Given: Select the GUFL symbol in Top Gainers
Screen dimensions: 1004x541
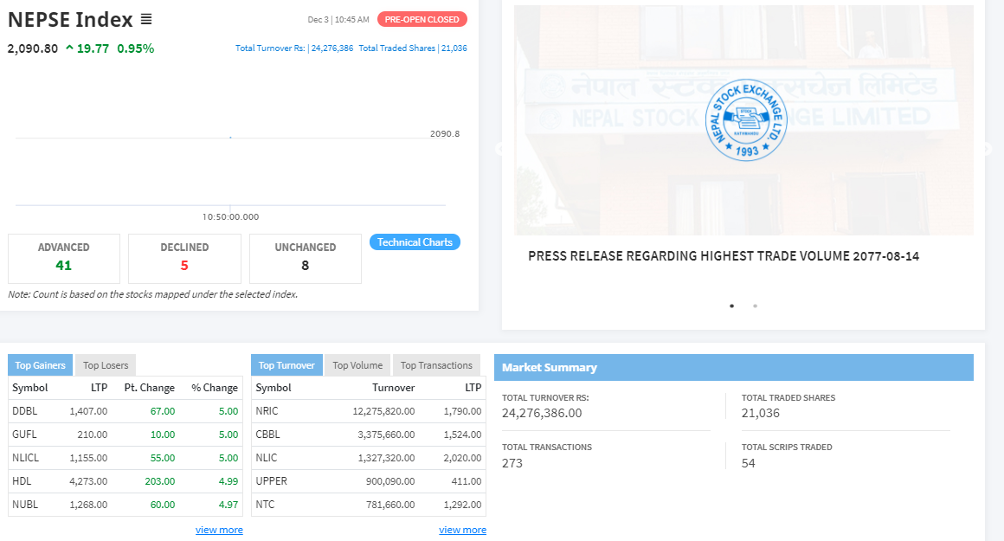Looking at the screenshot, I should pos(24,434).
